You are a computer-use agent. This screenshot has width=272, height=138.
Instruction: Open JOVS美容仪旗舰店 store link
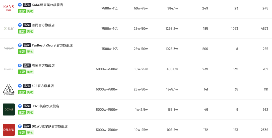pos(45,106)
